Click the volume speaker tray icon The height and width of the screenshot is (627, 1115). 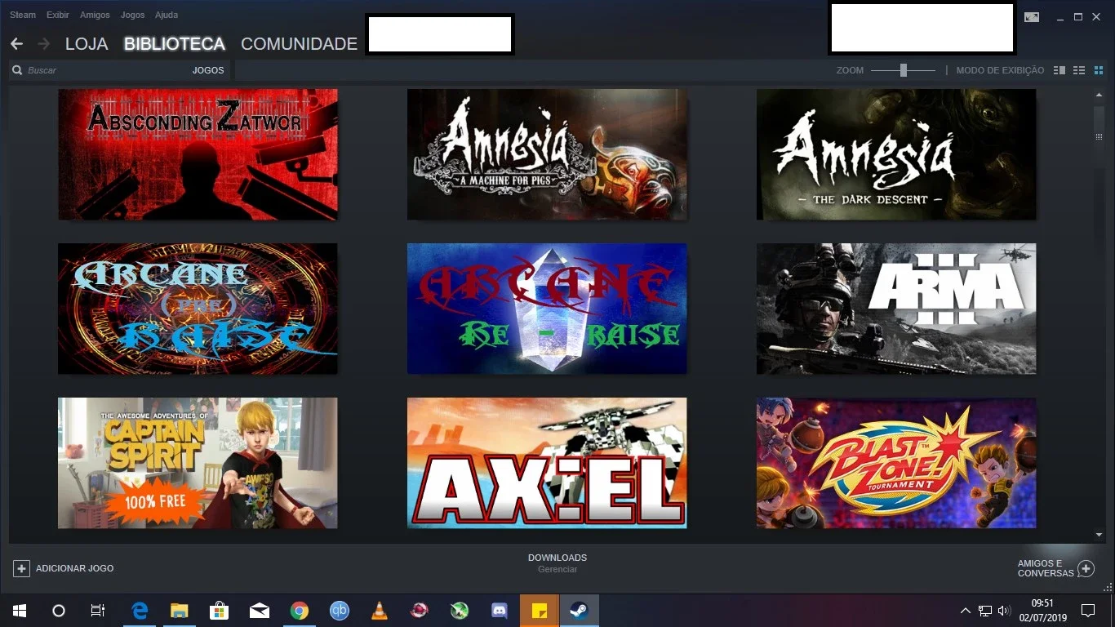pos(1004,611)
